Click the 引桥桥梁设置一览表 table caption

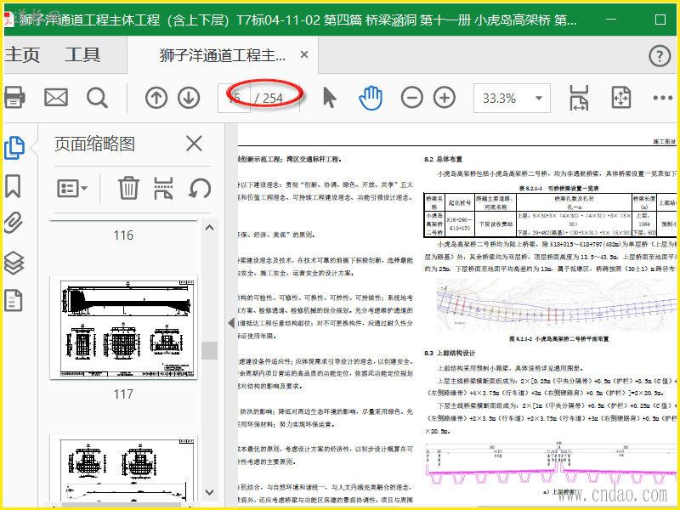(559, 188)
